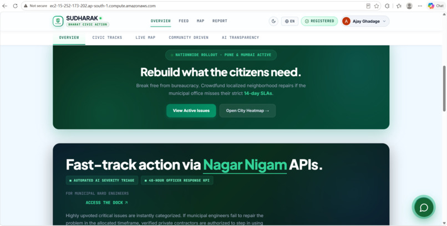This screenshot has height=226, width=447.
Task: Switch to the AI Transparency tab
Action: pyautogui.click(x=240, y=38)
